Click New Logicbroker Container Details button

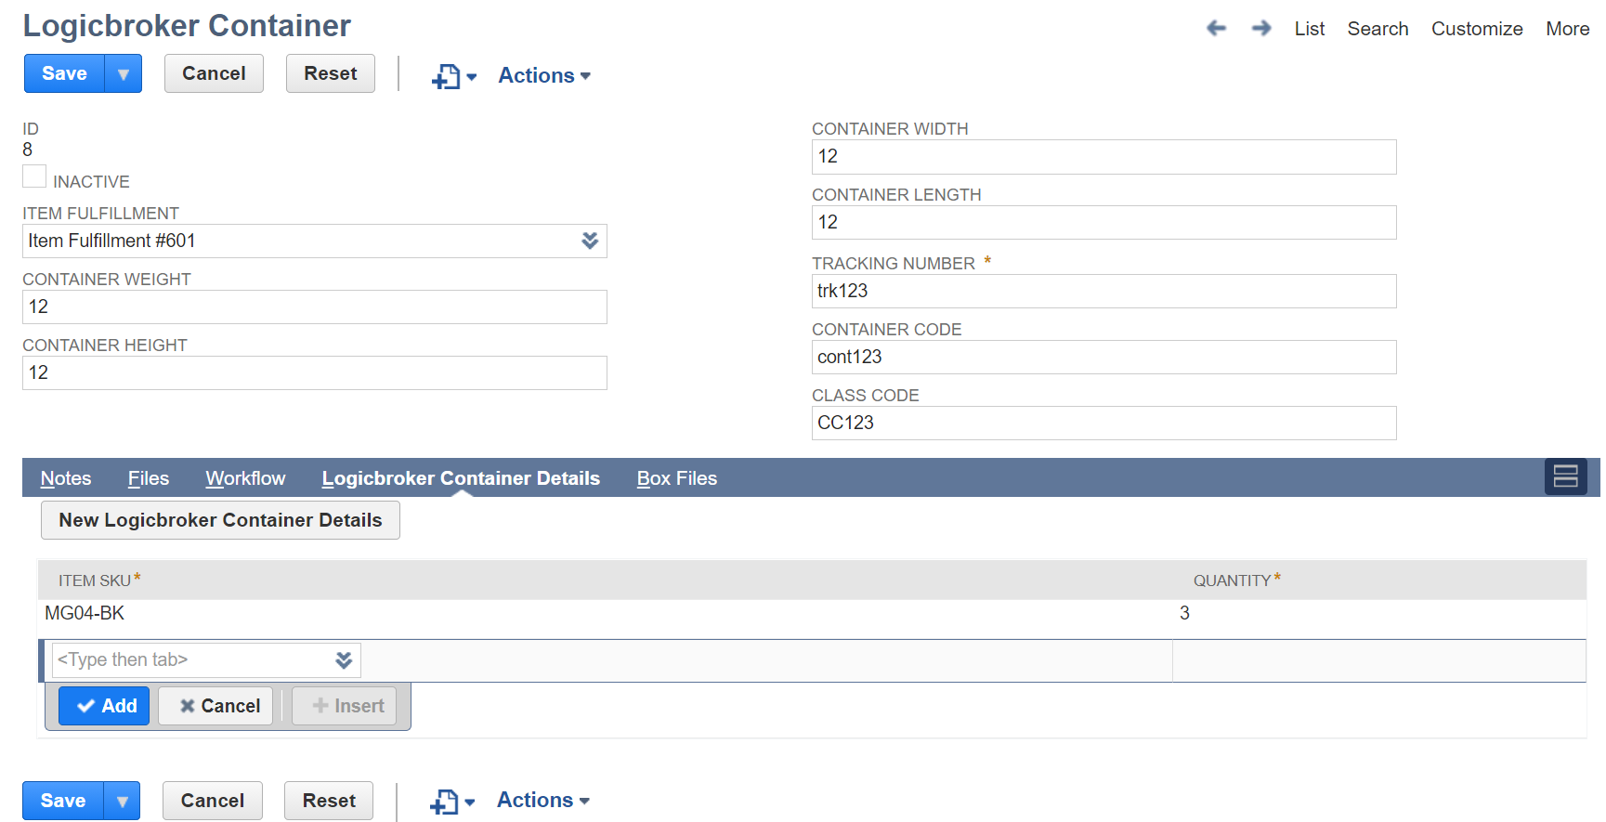coord(220,520)
